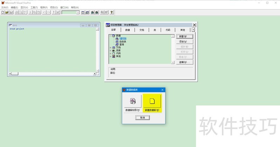This screenshot has width=280, height=147.
Task: Click the Print toolbar icon
Action: pyautogui.click(x=16, y=12)
